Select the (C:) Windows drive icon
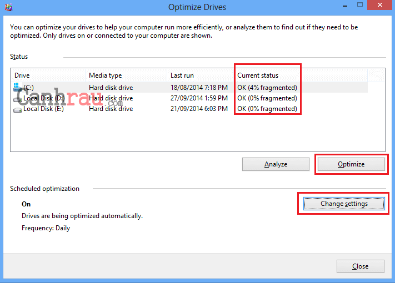Screen dimensions: 395x283 coord(18,87)
